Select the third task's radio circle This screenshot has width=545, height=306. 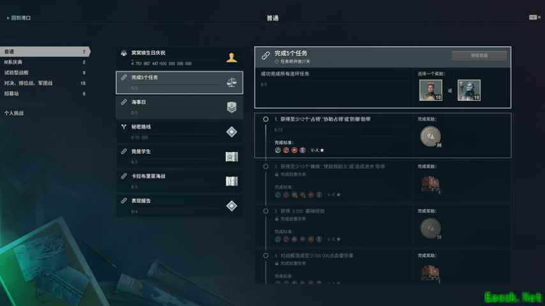[x=265, y=211]
